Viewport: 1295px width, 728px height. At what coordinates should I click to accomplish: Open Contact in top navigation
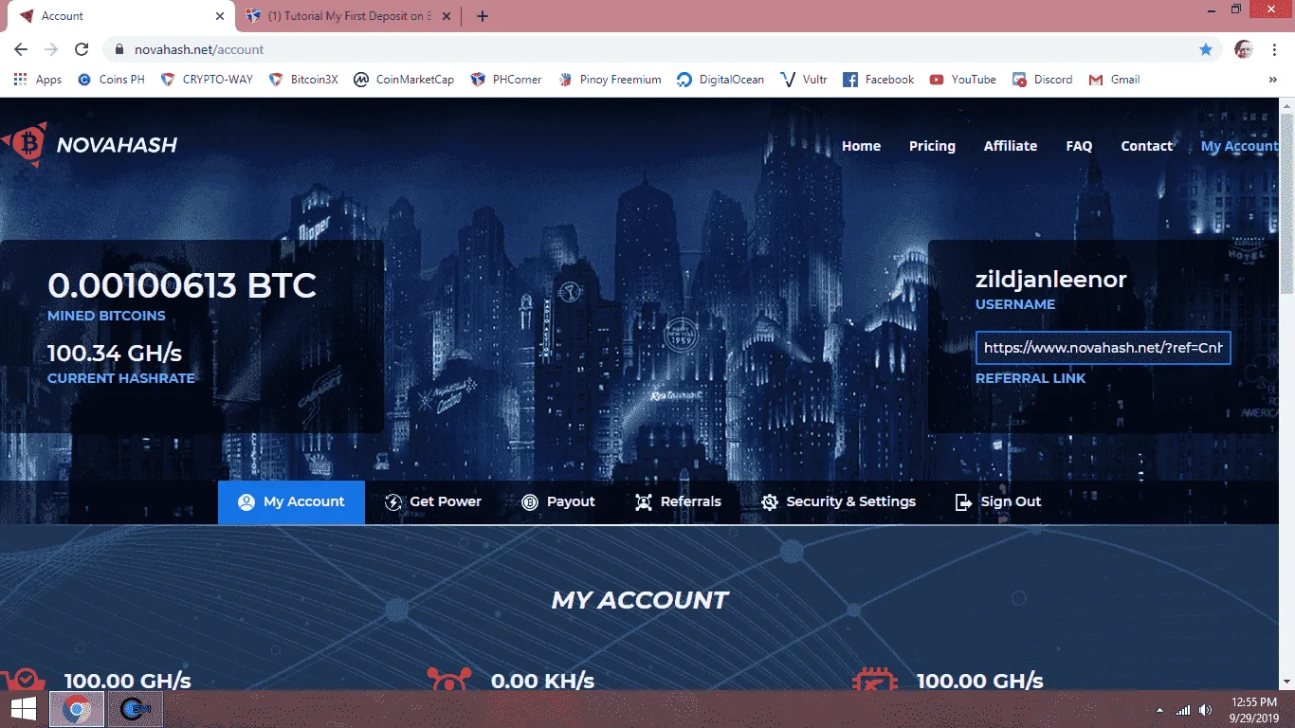[x=1146, y=146]
